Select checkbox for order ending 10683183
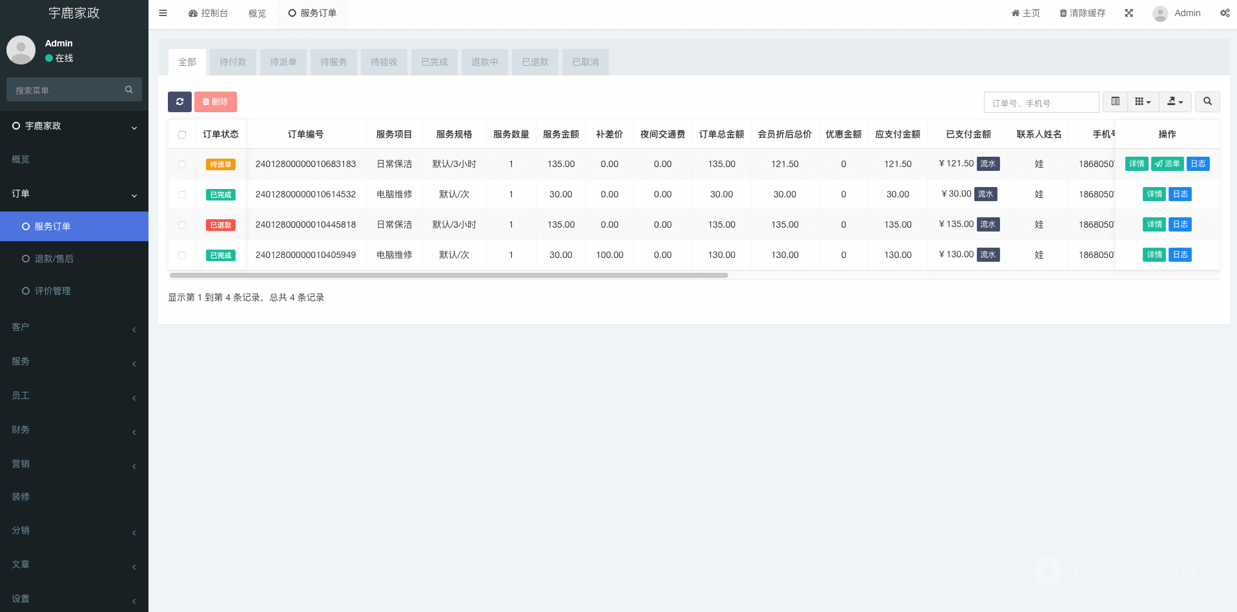Screen dimensions: 1237x612 click(x=182, y=164)
